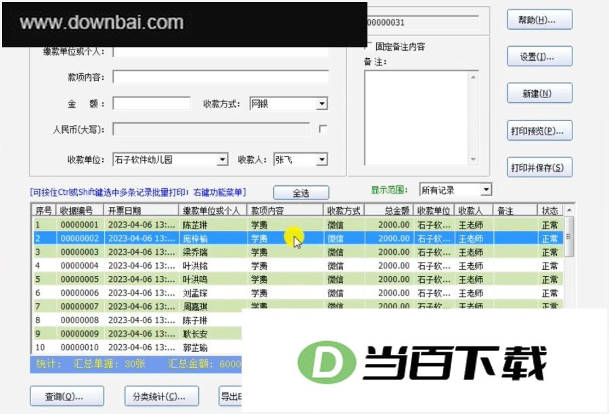Expand 收款人 dropdown showing 张飞
The image size is (609, 414).
[x=321, y=159]
